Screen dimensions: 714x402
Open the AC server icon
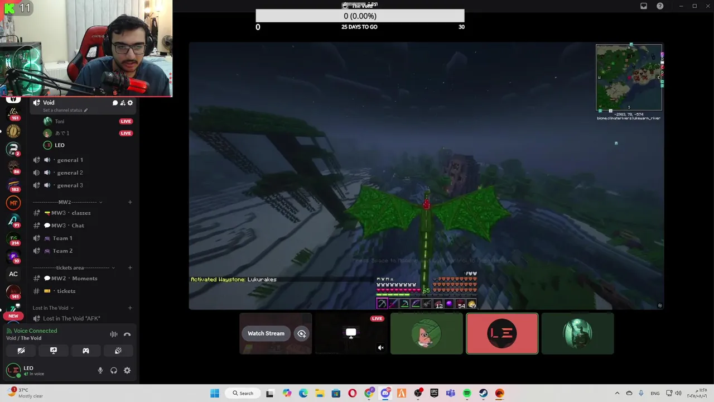coord(13,274)
